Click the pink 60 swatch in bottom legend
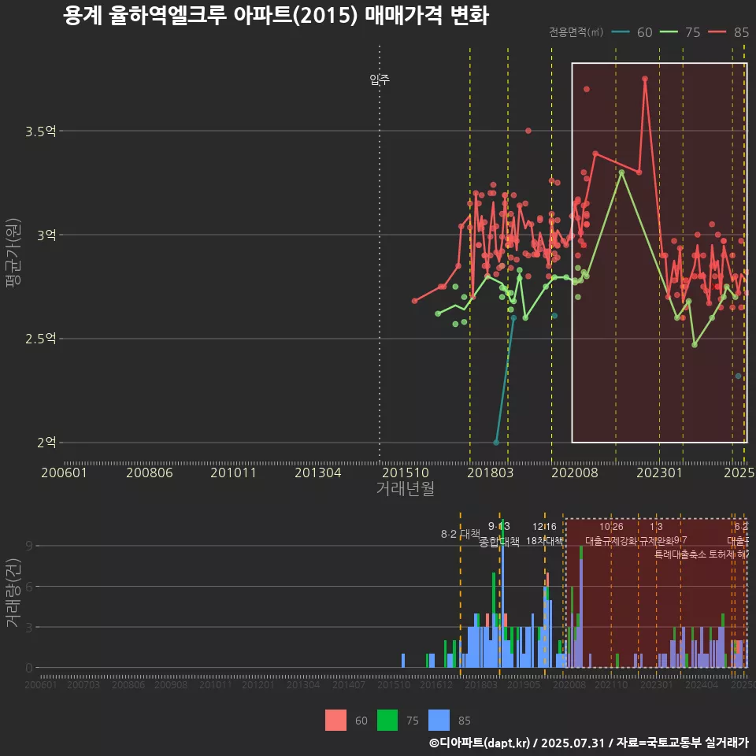756x756 pixels. [335, 721]
